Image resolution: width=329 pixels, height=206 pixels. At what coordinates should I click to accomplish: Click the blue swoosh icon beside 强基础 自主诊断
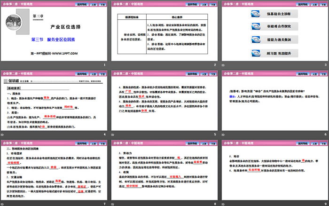coord(256,14)
